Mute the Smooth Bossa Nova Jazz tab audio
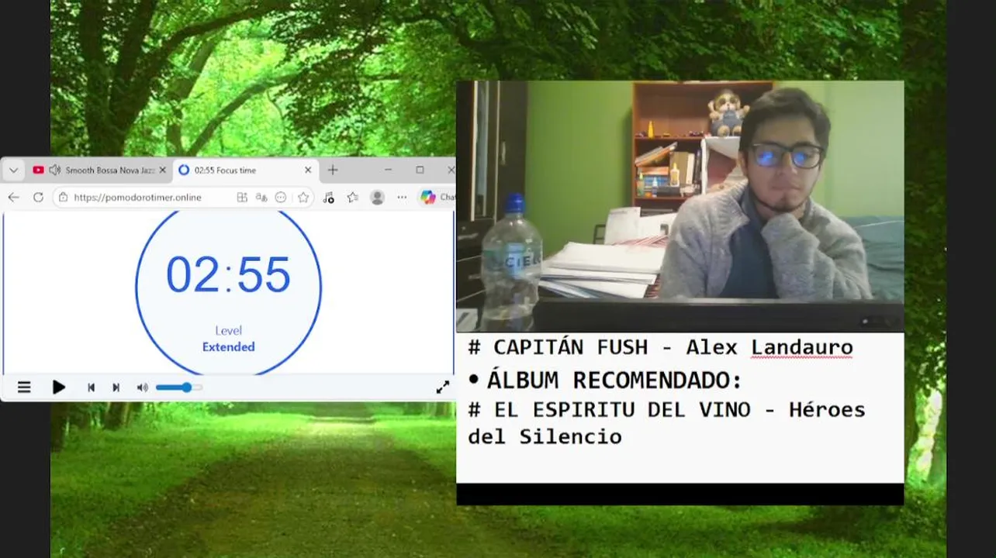The image size is (996, 558). pyautogui.click(x=54, y=170)
